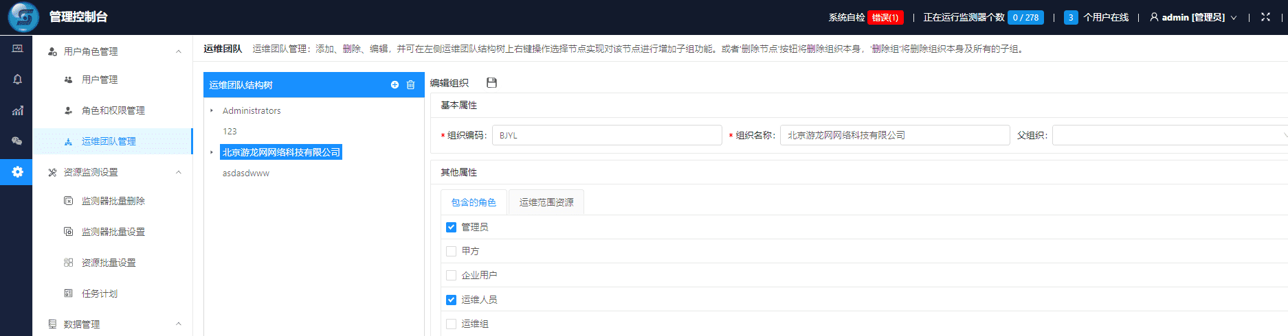Check the 企业用户 role checkbox
Screen dimensions: 1288x336
451,275
